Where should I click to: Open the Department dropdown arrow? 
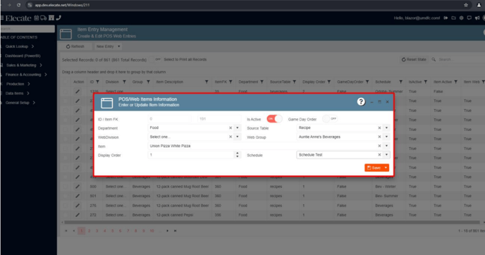(238, 127)
